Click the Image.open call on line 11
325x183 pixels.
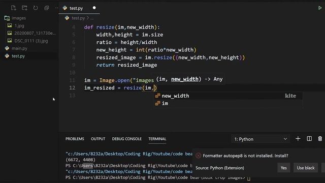[x=114, y=80]
